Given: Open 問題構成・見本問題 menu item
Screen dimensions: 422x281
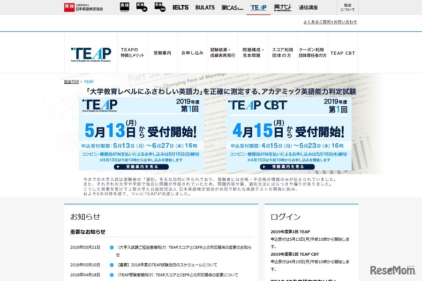Looking at the screenshot, I should click(x=253, y=52).
